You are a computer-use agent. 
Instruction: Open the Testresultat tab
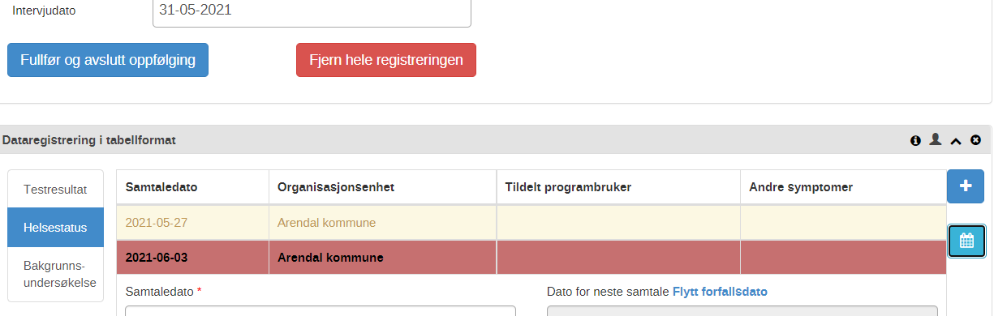click(55, 189)
